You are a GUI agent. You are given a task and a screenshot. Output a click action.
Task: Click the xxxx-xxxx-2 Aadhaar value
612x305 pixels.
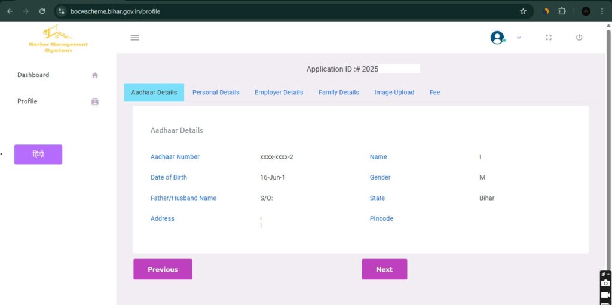click(276, 157)
